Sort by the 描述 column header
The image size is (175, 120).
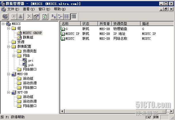click(x=157, y=24)
